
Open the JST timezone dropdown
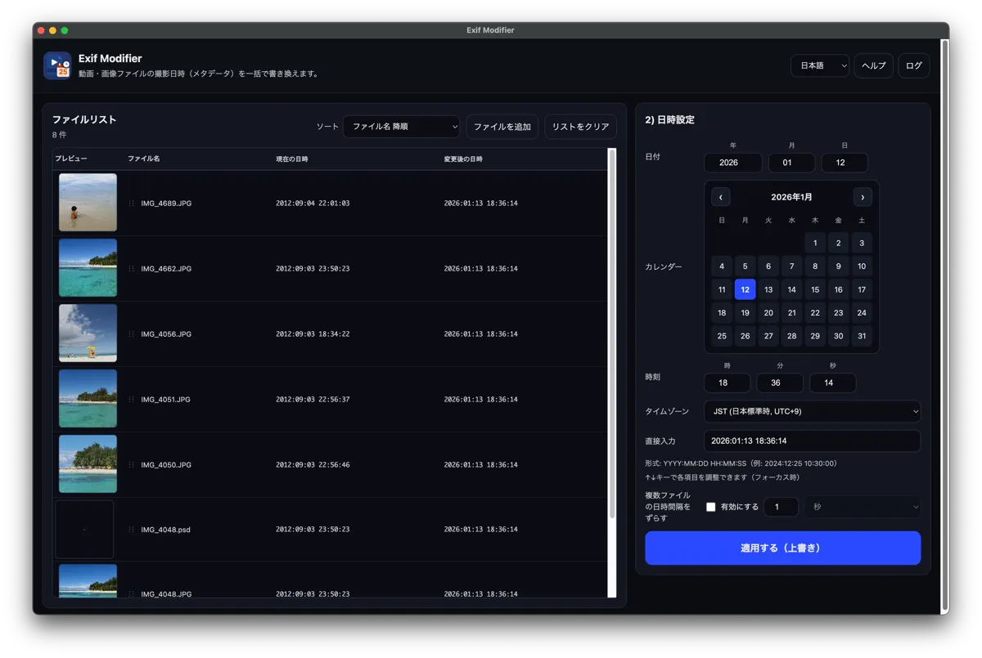coord(812,411)
